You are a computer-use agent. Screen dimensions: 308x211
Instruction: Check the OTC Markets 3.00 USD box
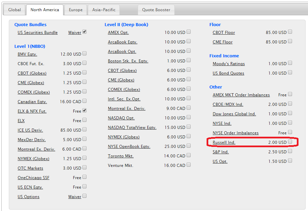[84, 167]
